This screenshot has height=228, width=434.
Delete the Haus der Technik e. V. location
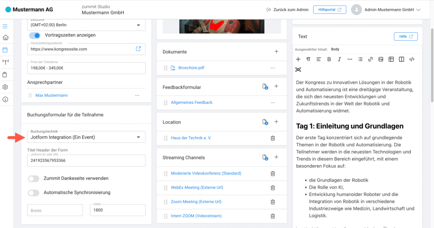pos(273,138)
